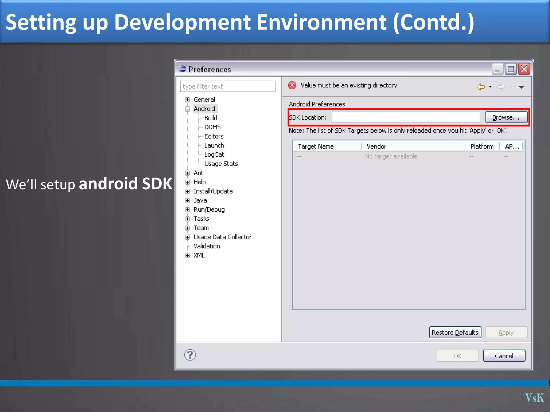The height and width of the screenshot is (412, 550).
Task: Sort by Platform column header
Action: (482, 146)
